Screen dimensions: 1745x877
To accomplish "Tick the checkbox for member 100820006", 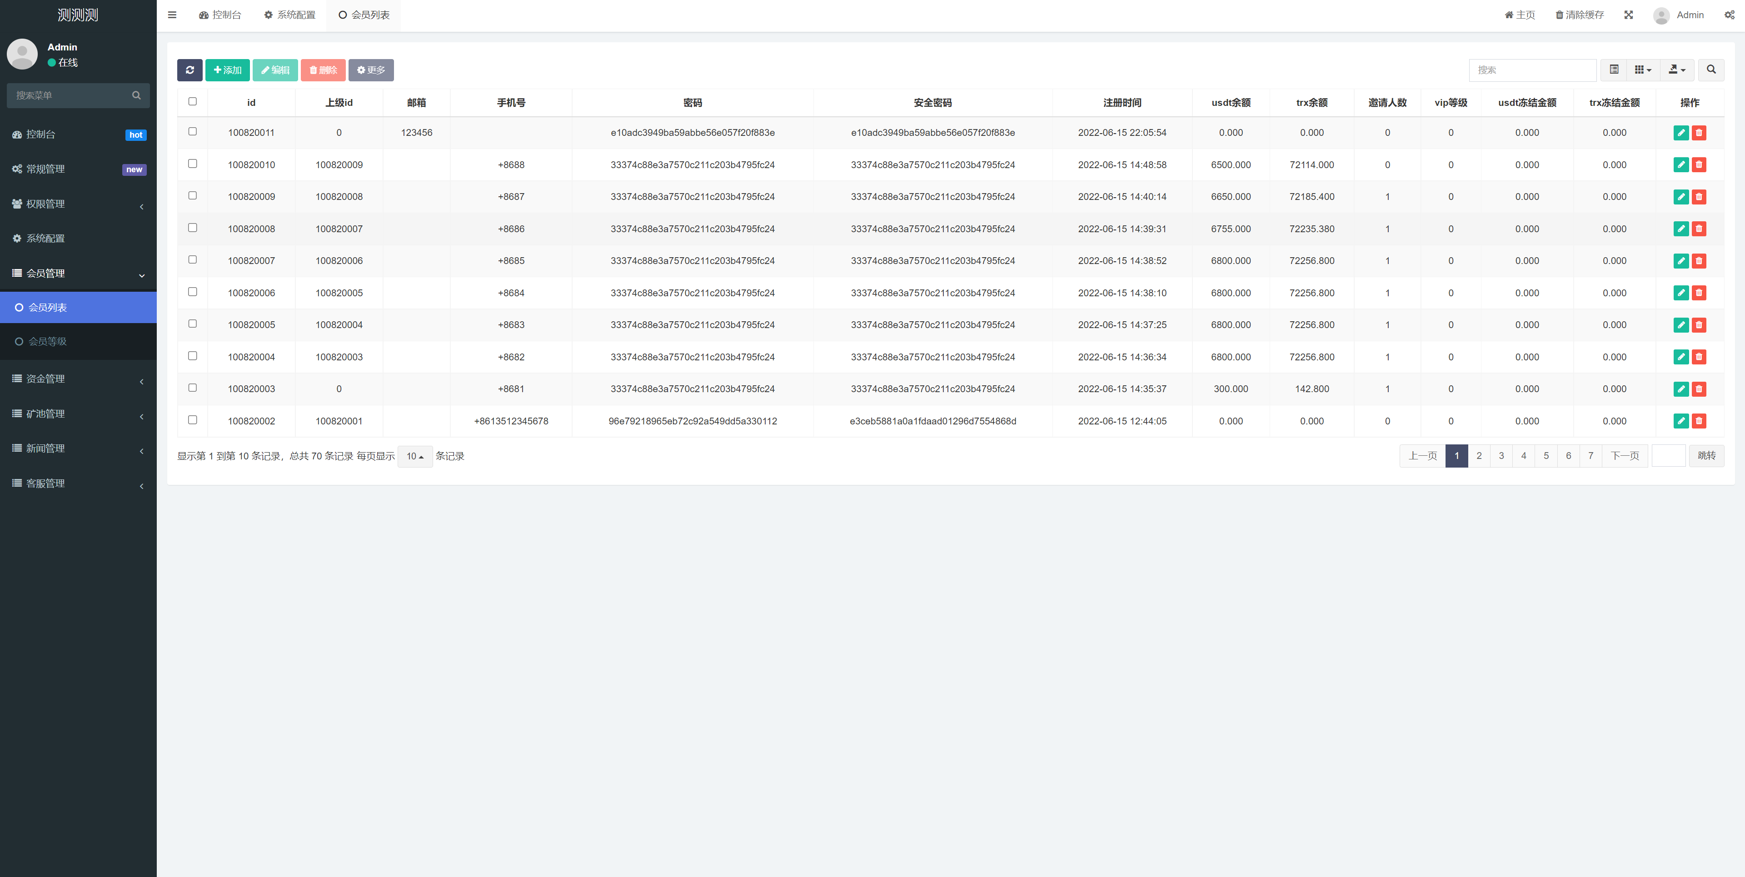I will coord(192,292).
